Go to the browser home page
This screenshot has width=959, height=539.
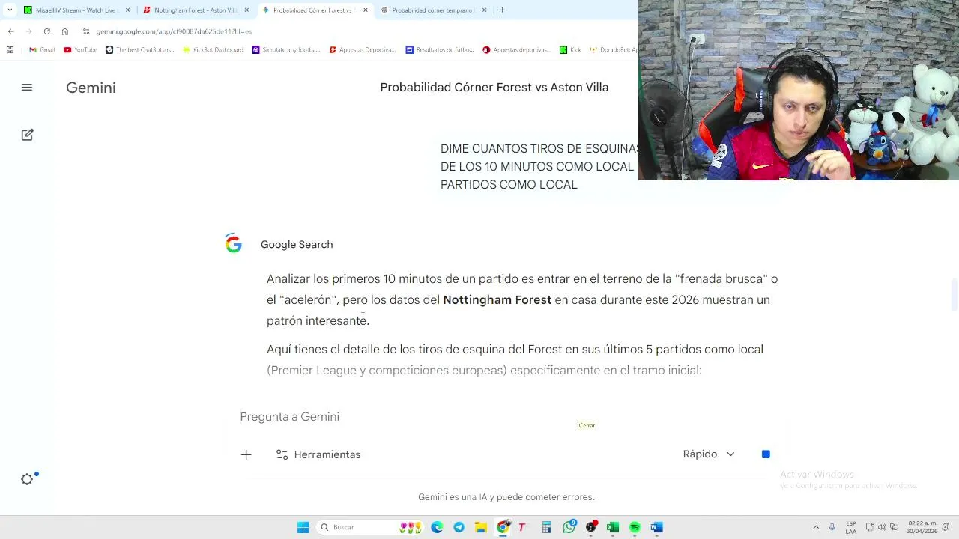(x=65, y=31)
